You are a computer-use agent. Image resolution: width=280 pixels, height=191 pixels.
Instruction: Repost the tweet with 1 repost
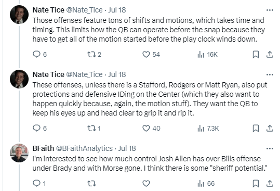(94, 128)
